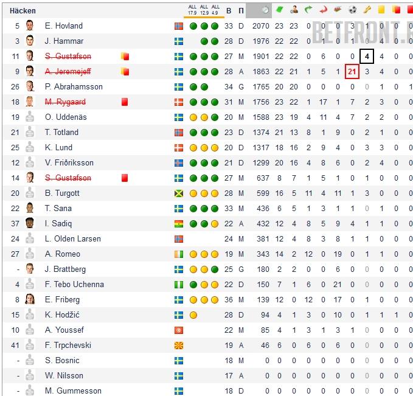Viewport: 413px width, 396px height.
Task: Click the green substituted-in arrow icon
Action: 308,10
